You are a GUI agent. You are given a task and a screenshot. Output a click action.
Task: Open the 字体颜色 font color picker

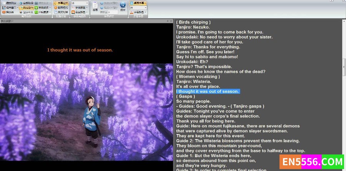[79, 8]
